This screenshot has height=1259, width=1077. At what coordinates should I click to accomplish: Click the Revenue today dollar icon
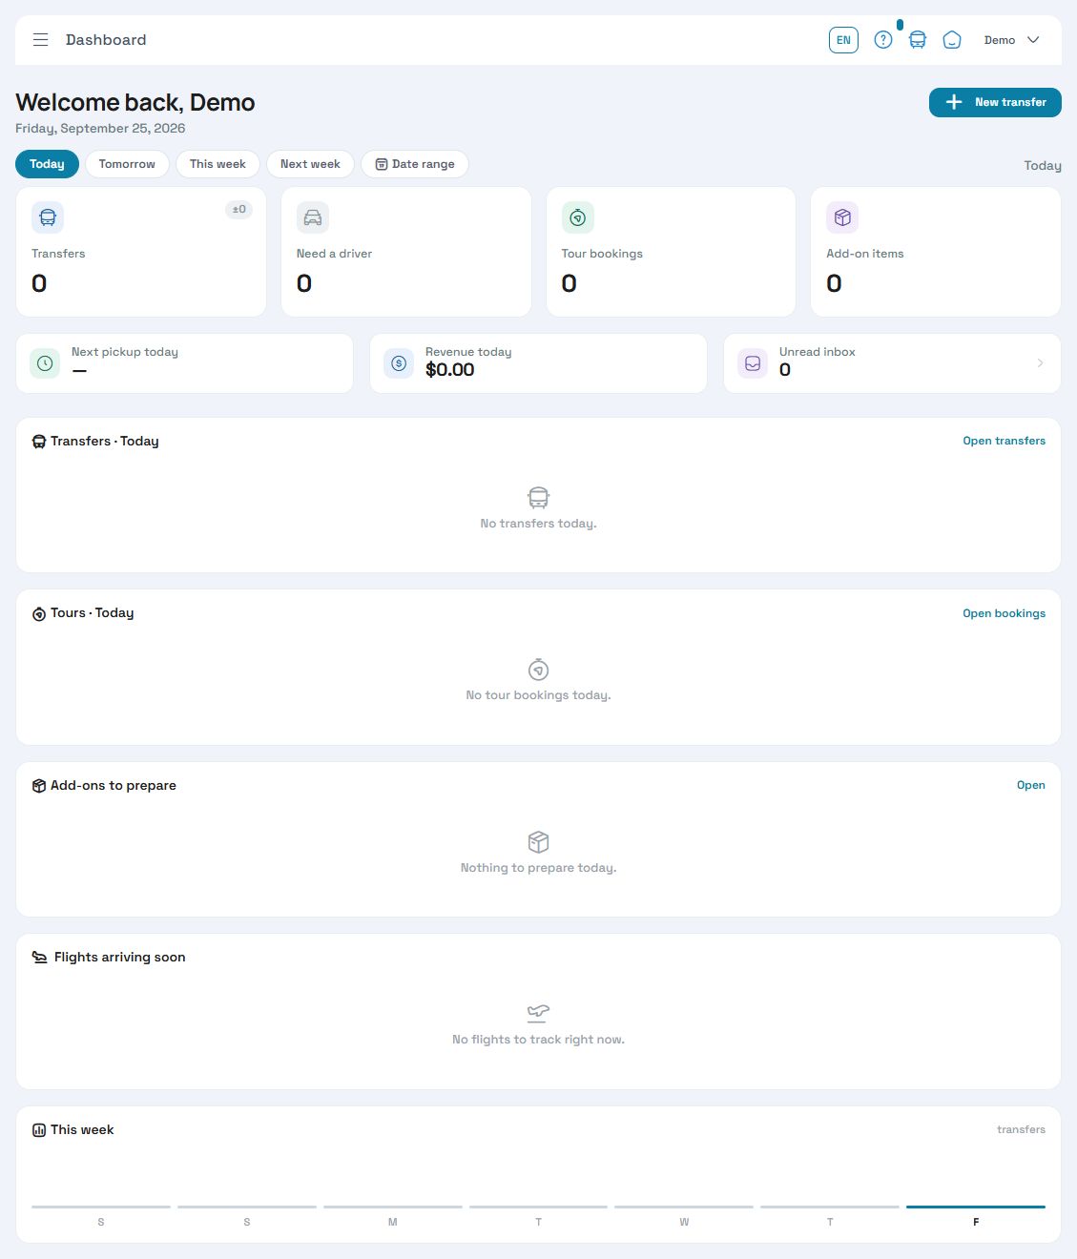(x=399, y=363)
